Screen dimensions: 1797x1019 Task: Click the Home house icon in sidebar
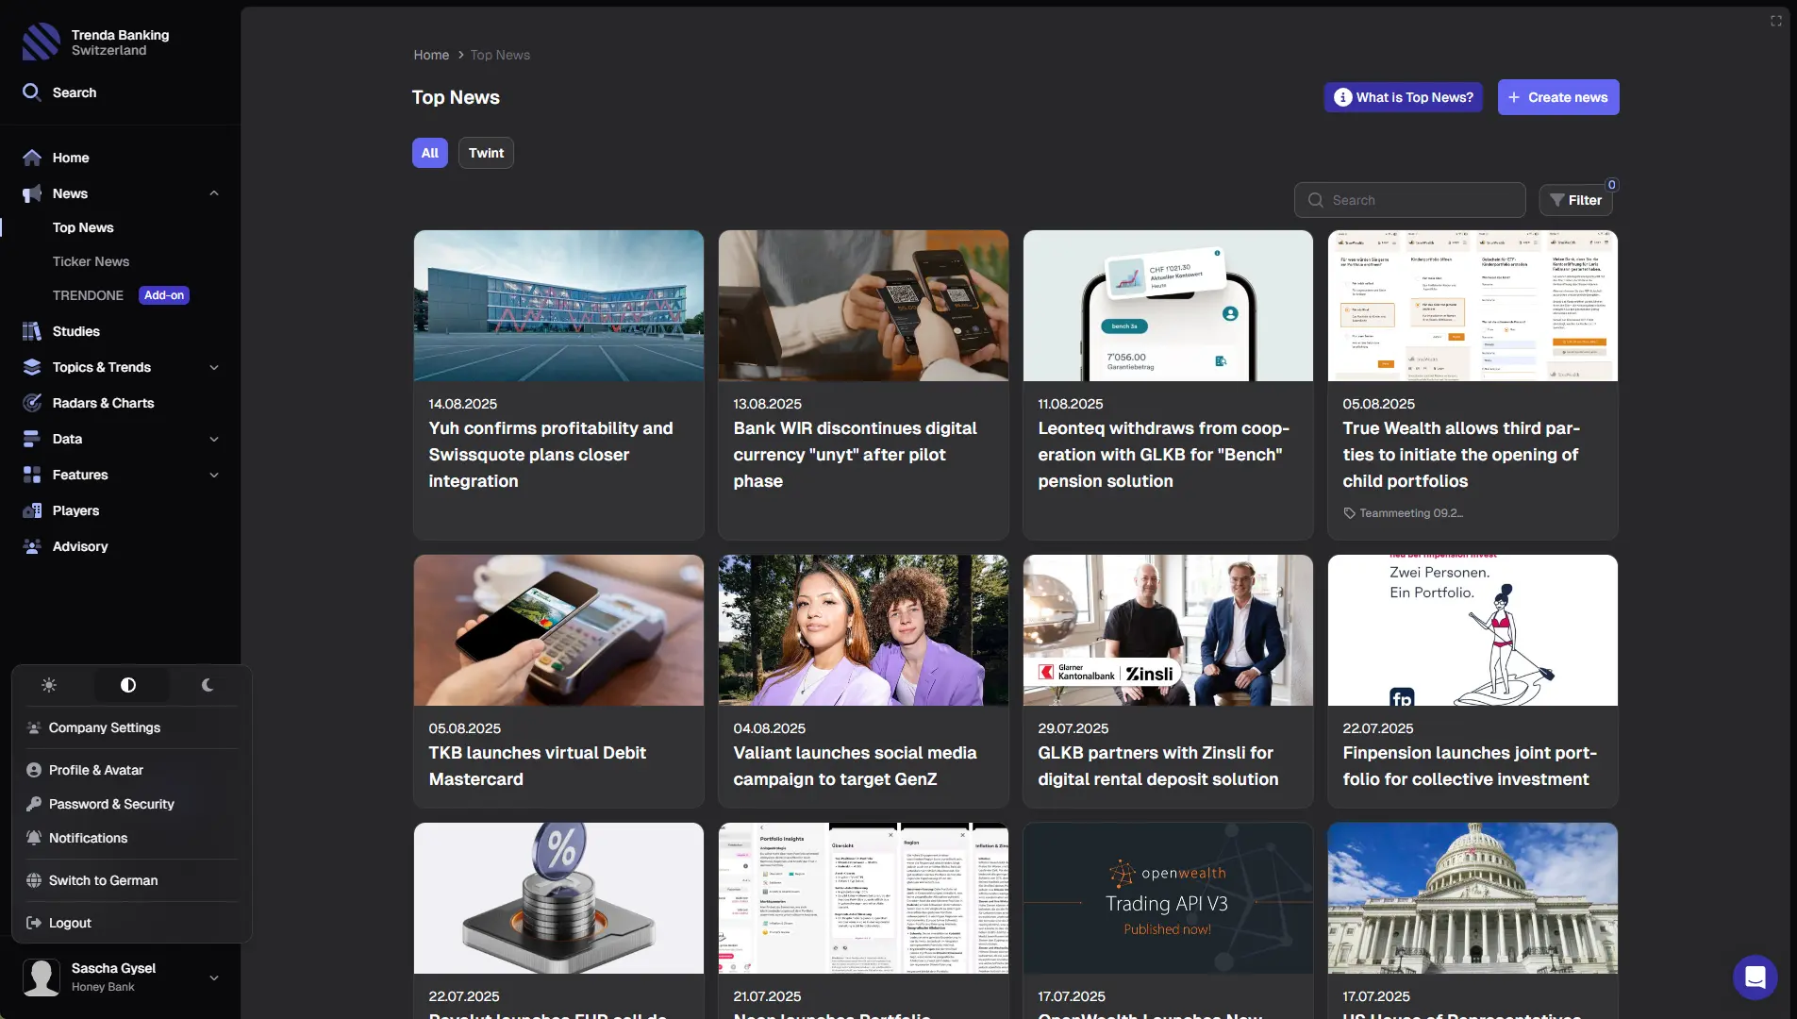coord(32,158)
